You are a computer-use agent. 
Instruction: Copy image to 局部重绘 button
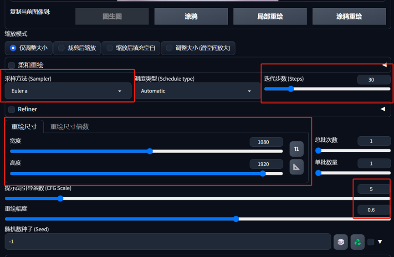click(x=270, y=16)
